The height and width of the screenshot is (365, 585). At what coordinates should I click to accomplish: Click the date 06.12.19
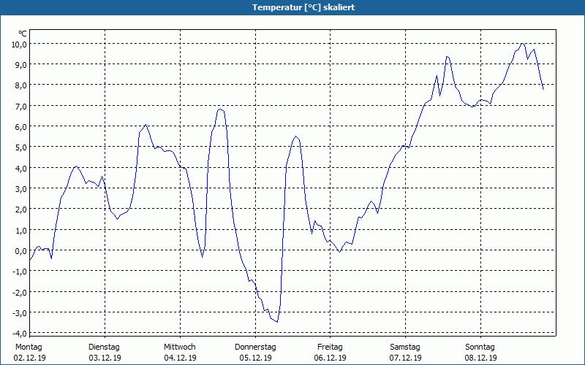pos(331,358)
